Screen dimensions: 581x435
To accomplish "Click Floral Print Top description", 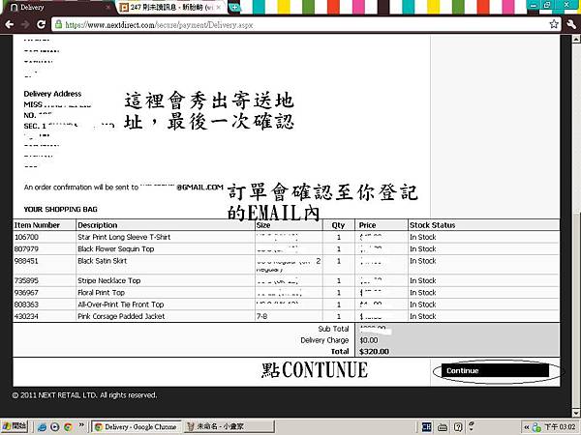I will coord(101,293).
